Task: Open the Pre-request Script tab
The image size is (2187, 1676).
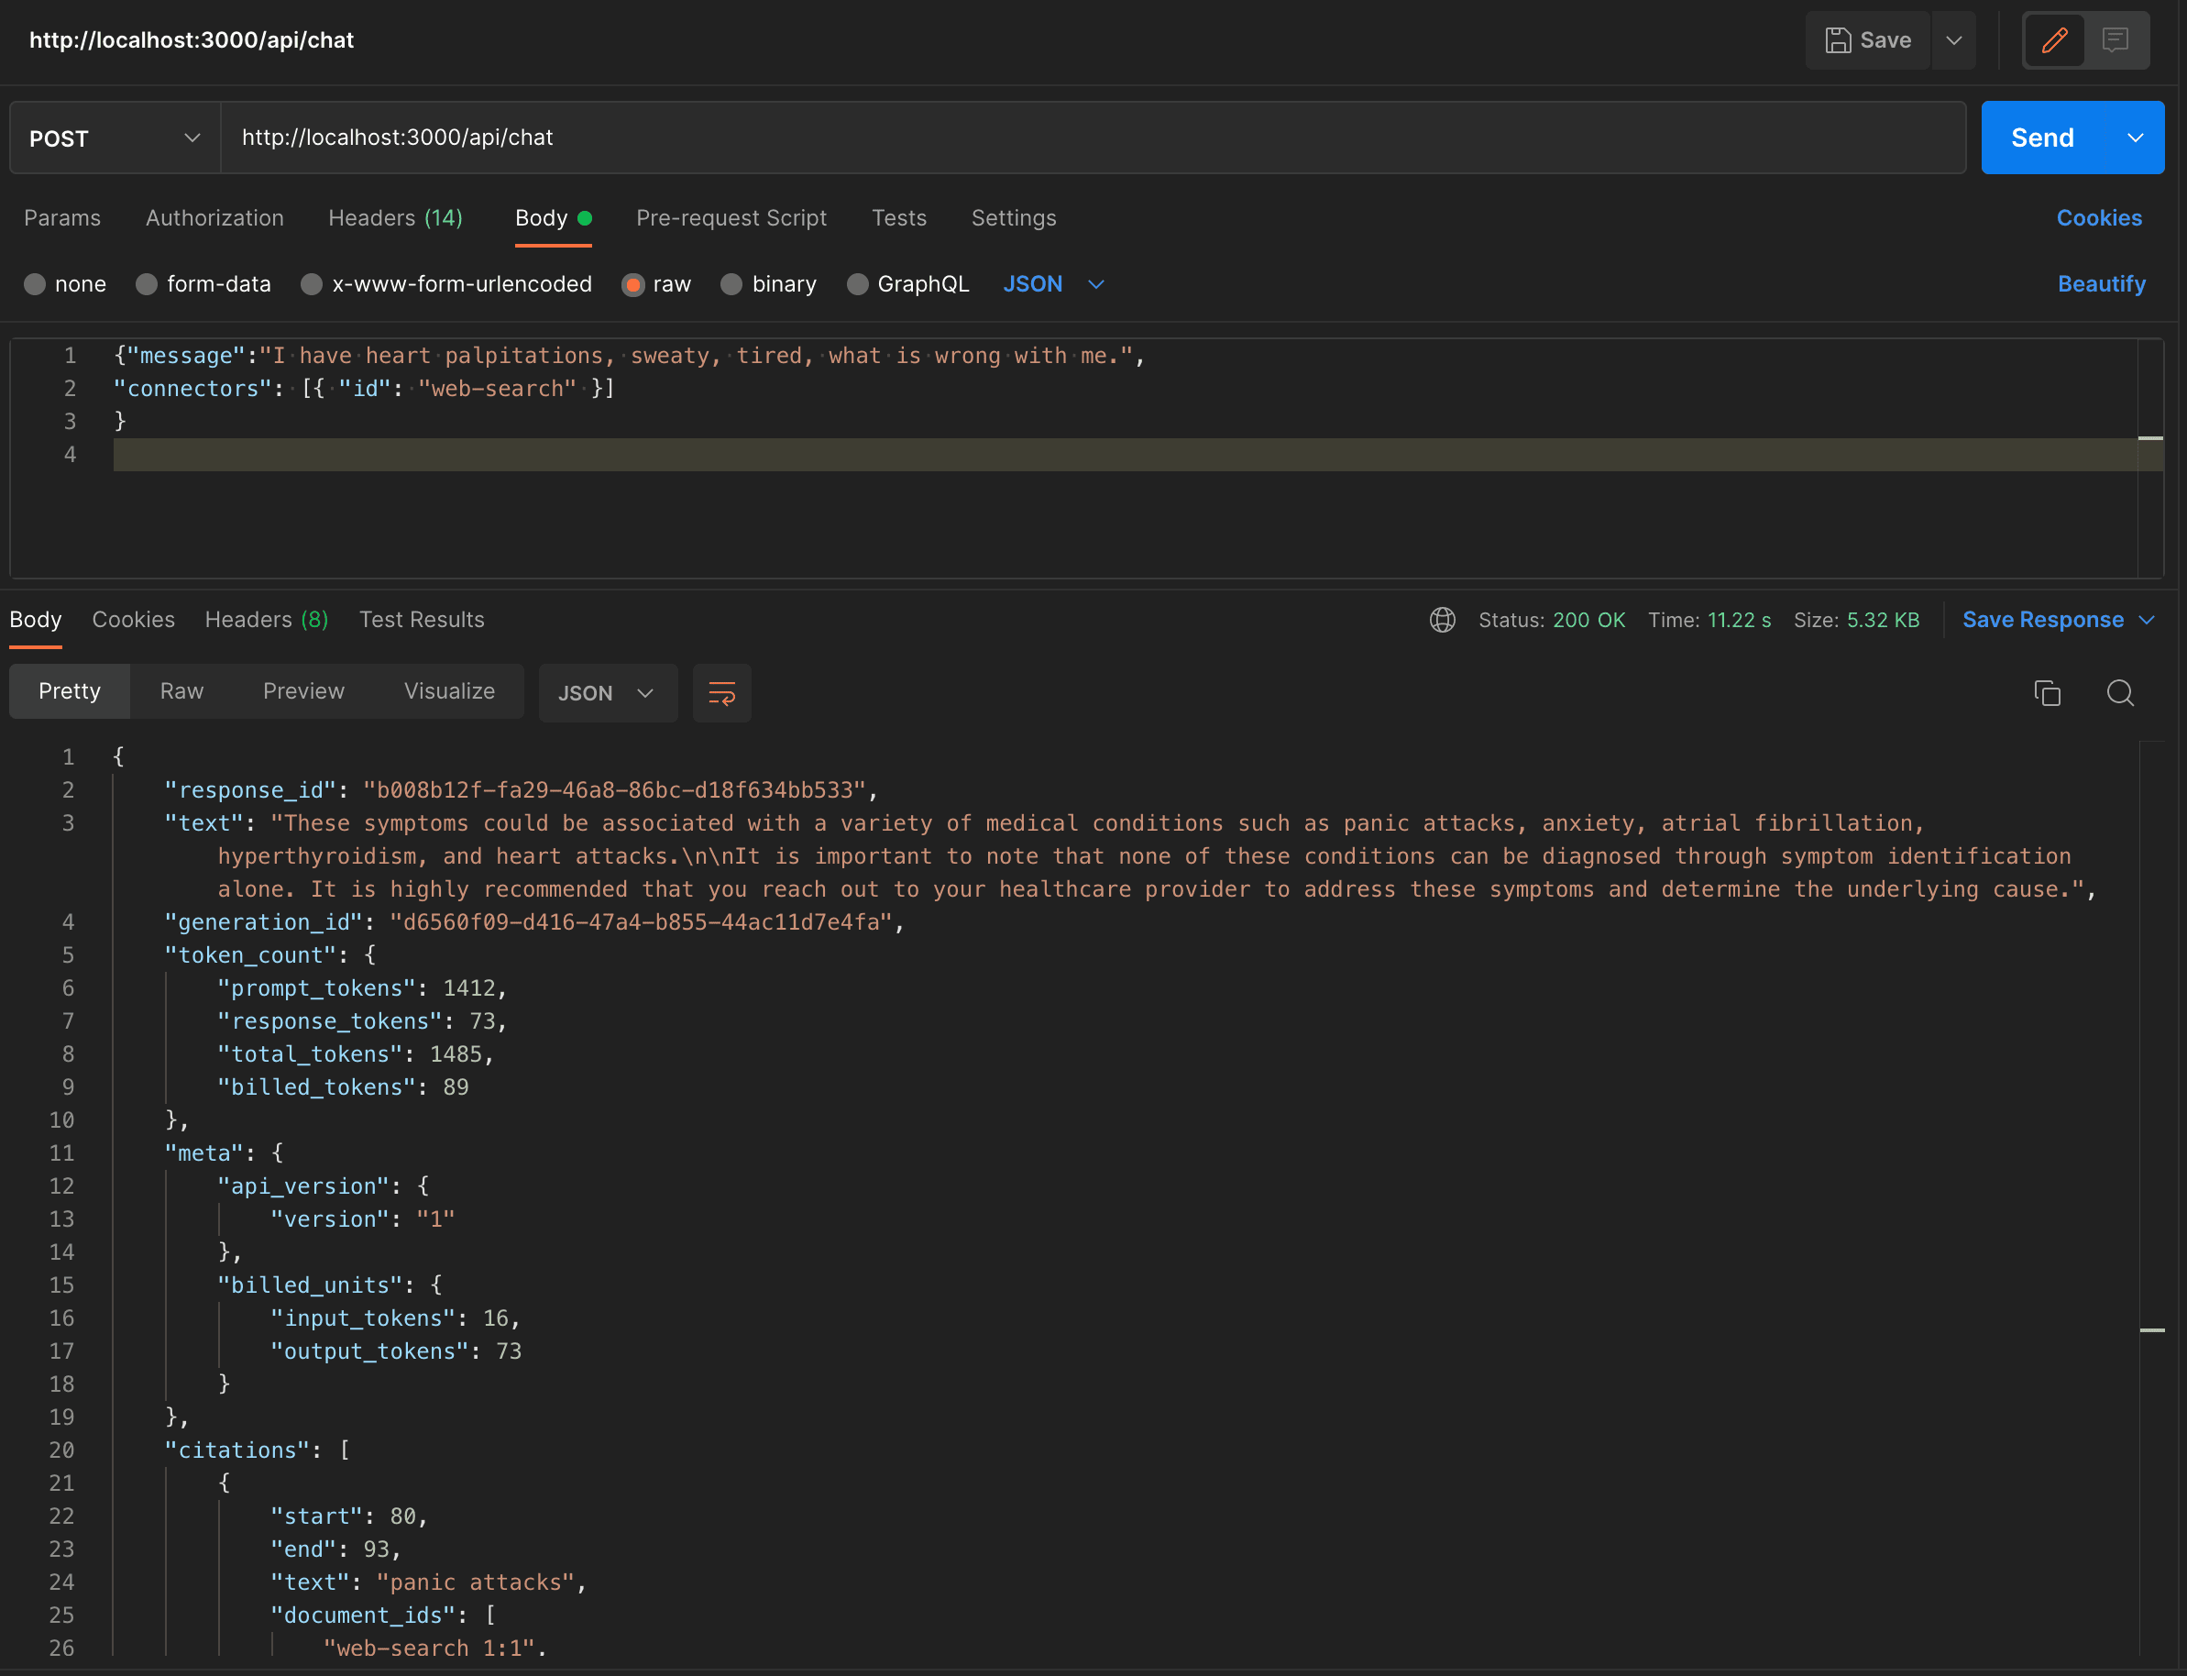Action: (x=731, y=217)
